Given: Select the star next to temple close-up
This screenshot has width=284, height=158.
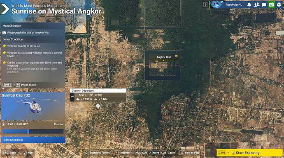Looking at the screenshot, I should click(x=5, y=46).
